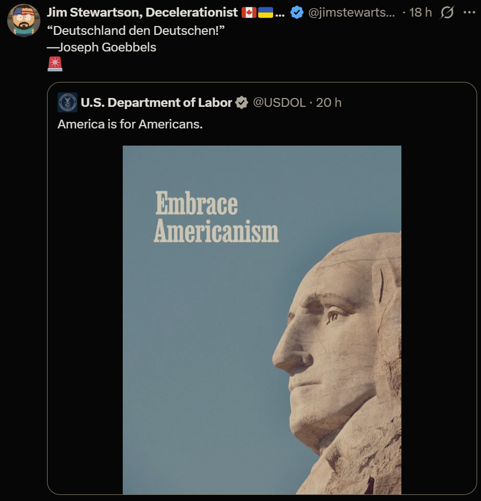Open the @USDOL handle
481x501 pixels.
click(279, 102)
